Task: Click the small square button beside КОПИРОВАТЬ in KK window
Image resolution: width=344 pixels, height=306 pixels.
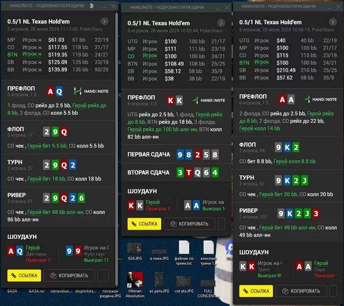Action: 221,224
